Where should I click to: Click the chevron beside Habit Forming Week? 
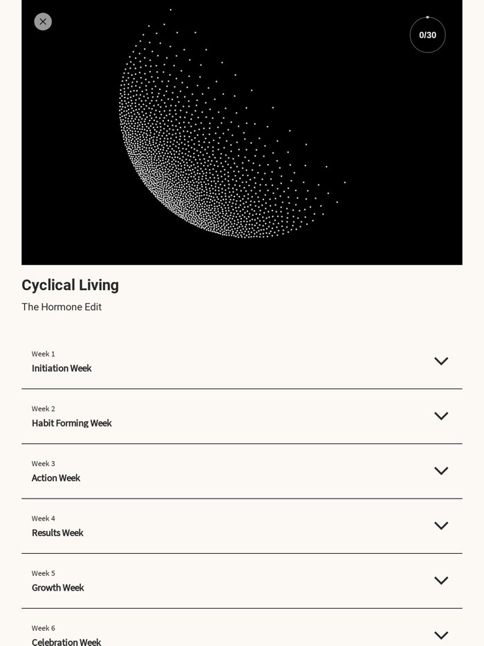(x=441, y=415)
